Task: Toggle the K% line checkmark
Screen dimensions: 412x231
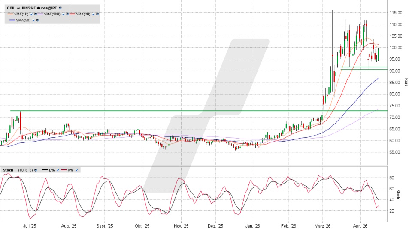Action: 76,170
